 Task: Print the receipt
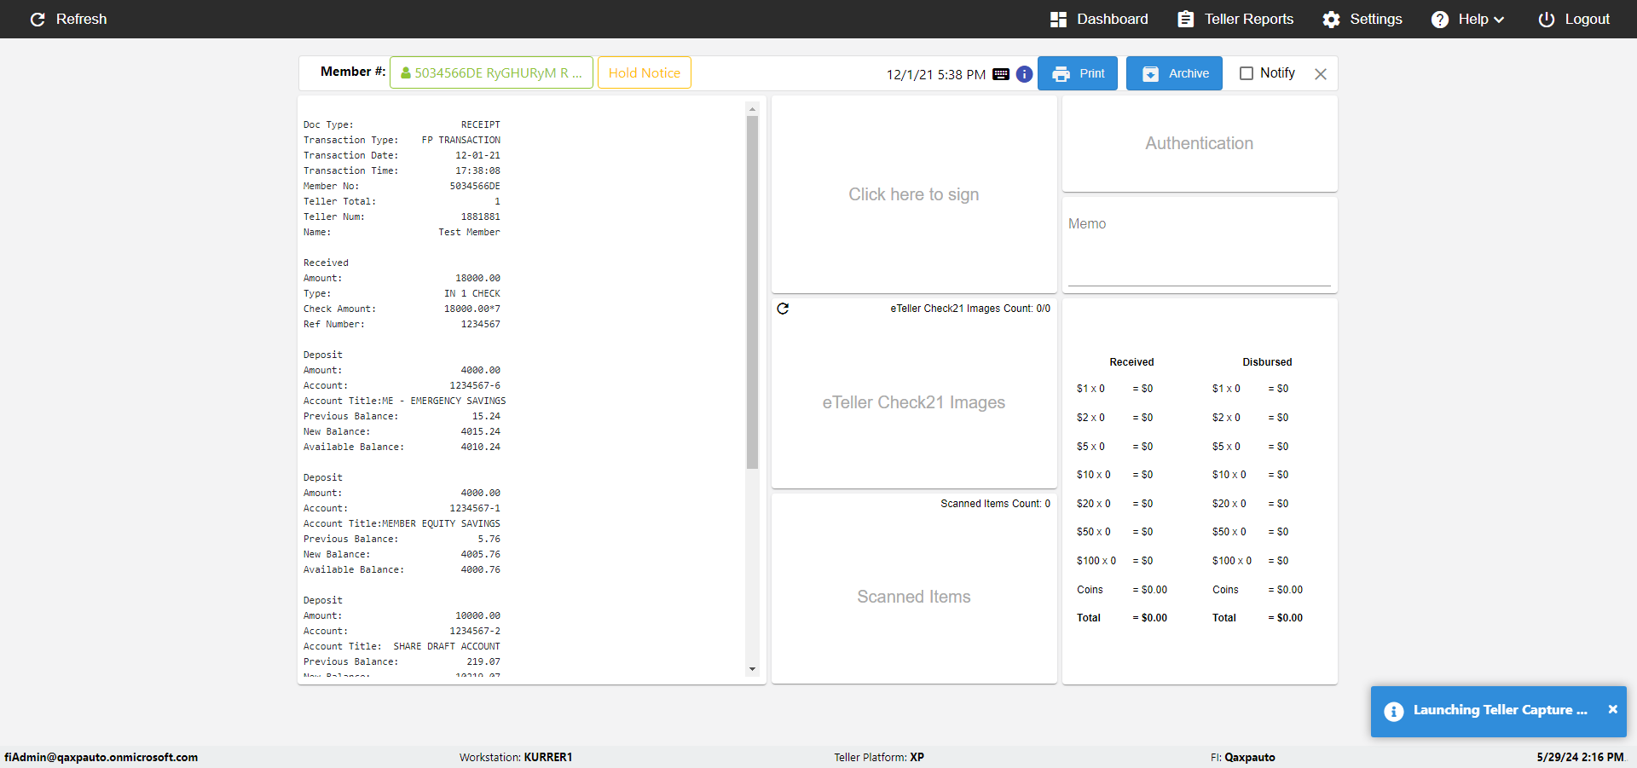1078,73
